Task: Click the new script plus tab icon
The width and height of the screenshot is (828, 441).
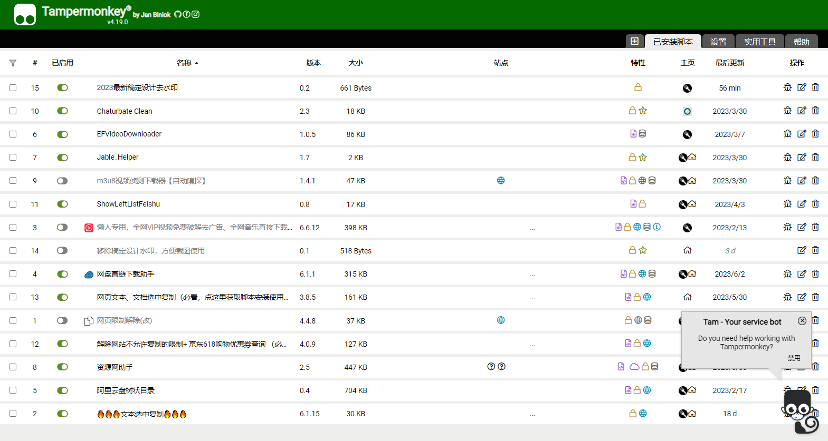Action: coord(635,41)
